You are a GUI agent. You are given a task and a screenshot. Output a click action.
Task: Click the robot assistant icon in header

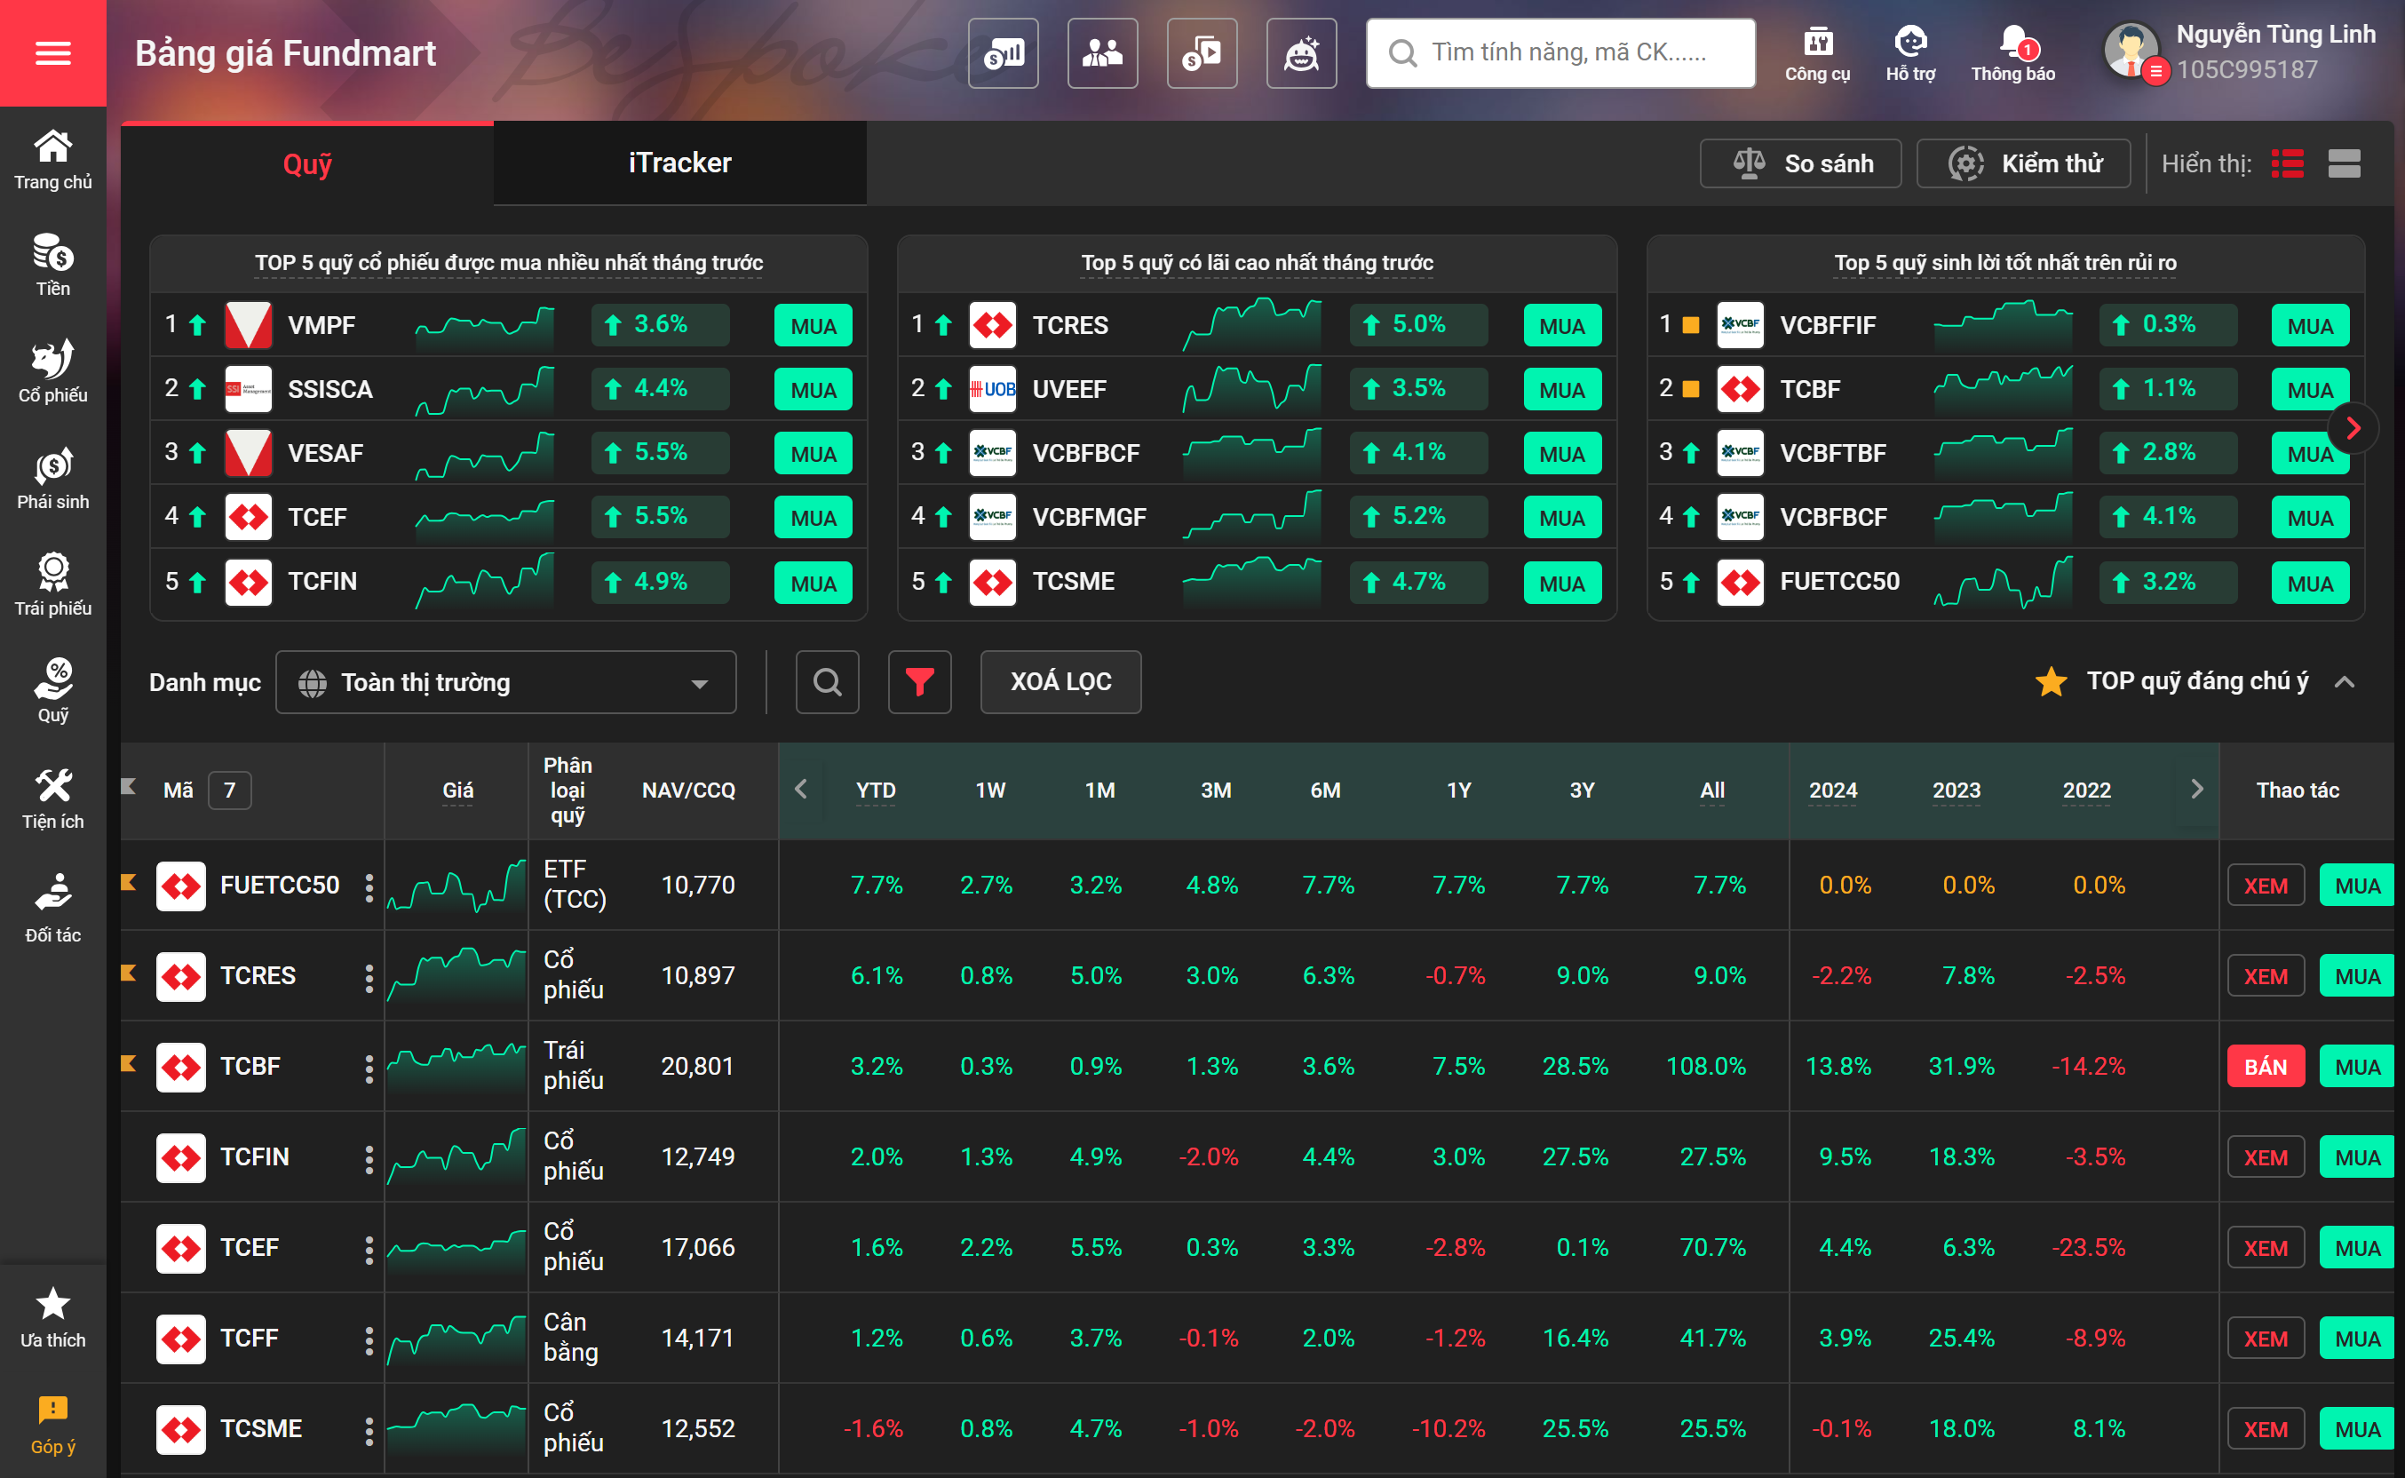[1302, 52]
